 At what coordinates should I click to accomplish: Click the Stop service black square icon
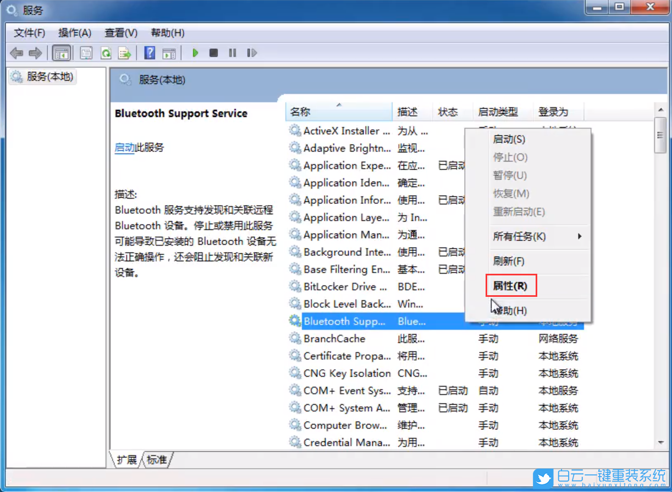click(x=213, y=53)
